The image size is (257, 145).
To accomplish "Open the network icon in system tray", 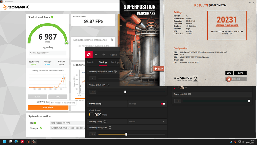I will point(239,142).
